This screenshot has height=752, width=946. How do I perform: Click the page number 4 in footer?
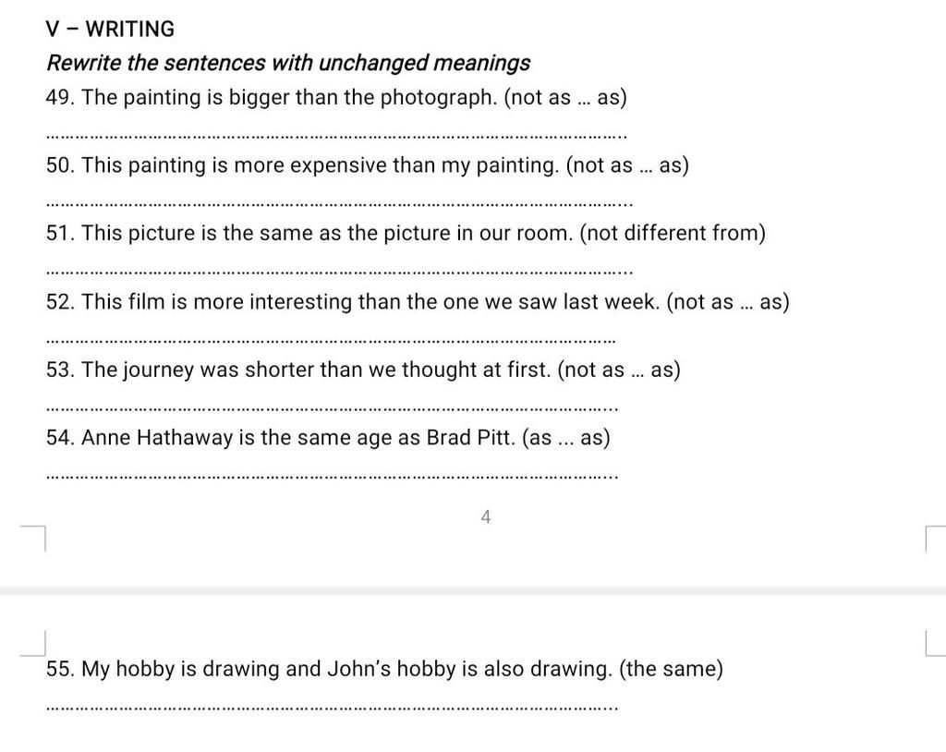click(x=486, y=517)
